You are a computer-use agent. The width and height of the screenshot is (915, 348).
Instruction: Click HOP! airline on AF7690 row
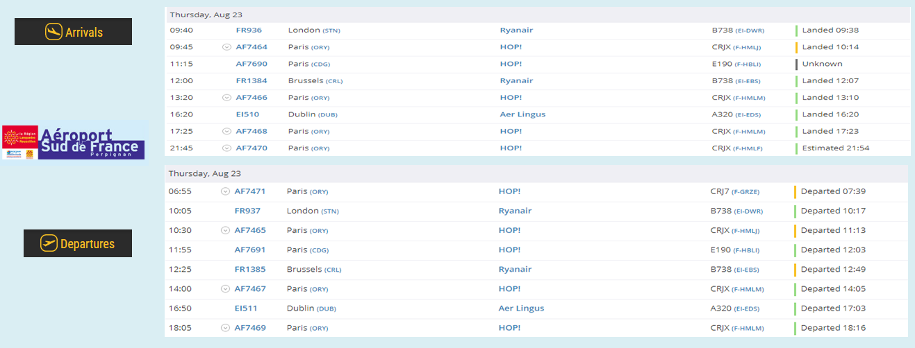coord(511,64)
